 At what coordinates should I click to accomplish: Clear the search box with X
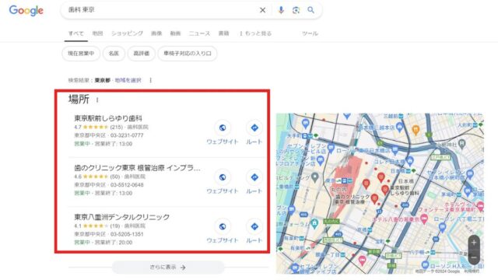coord(263,10)
